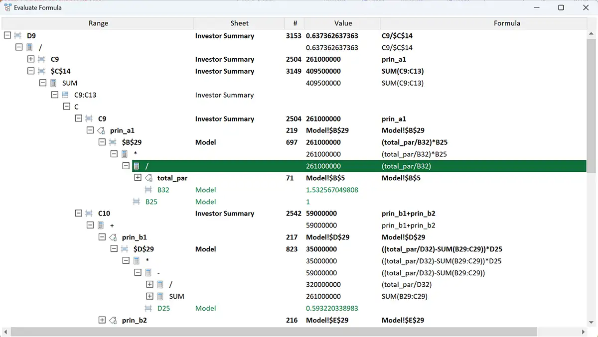
Task: Click the multiply calculator icon under $D$29
Action: pyautogui.click(x=137, y=261)
